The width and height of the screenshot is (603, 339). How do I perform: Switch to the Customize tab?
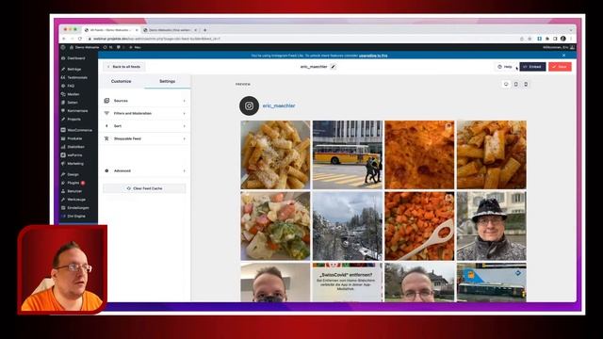pos(122,82)
